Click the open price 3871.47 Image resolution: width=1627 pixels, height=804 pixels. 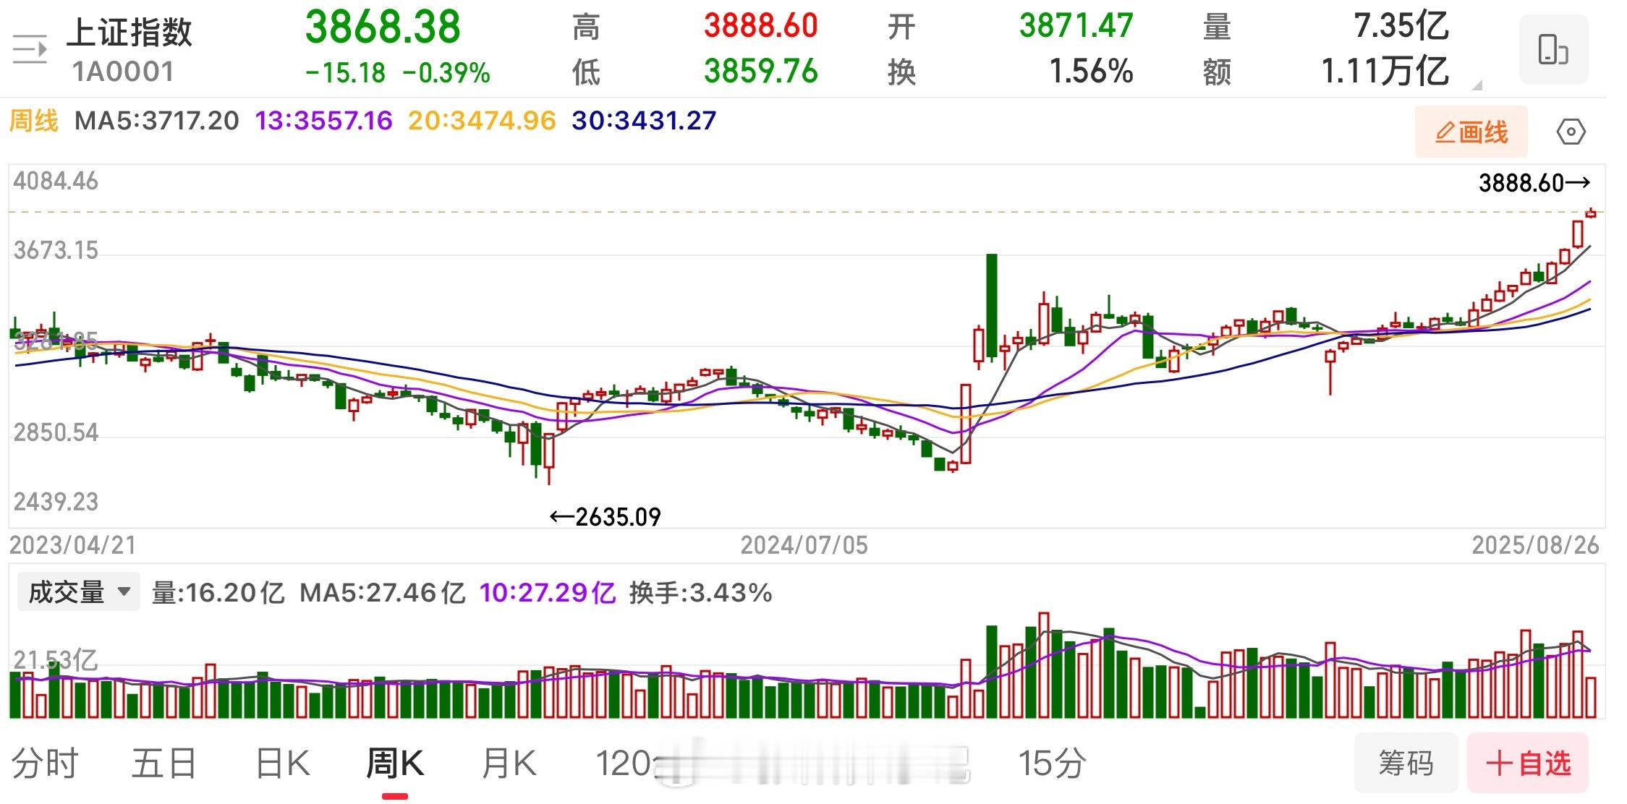(x=1076, y=26)
